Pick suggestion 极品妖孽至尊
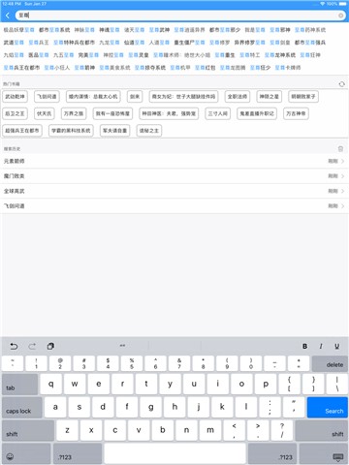 (x=19, y=30)
